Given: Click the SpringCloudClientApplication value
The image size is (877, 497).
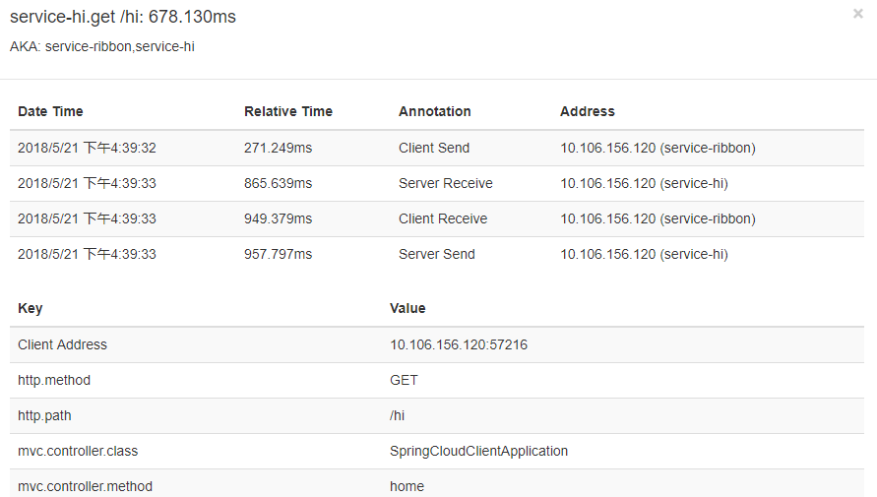Looking at the screenshot, I should pyautogui.click(x=478, y=451).
